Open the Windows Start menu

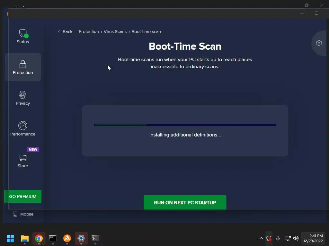tap(10, 238)
